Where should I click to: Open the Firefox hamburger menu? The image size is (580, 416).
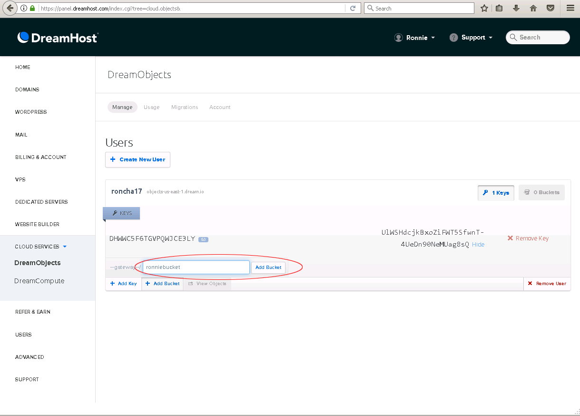tap(570, 8)
